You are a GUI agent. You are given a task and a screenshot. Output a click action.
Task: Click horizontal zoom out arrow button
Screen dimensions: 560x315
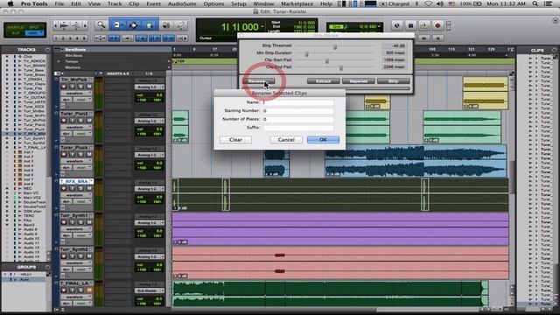click(55, 25)
